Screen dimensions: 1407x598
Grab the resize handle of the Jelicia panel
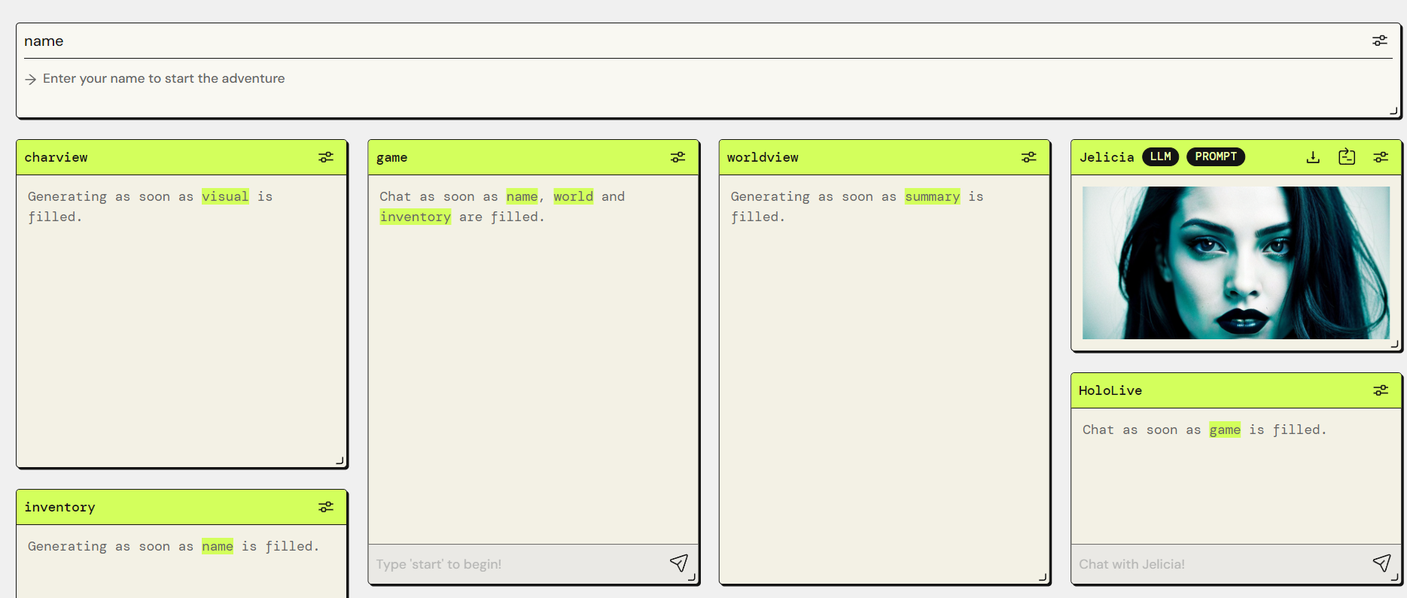[x=1394, y=344]
